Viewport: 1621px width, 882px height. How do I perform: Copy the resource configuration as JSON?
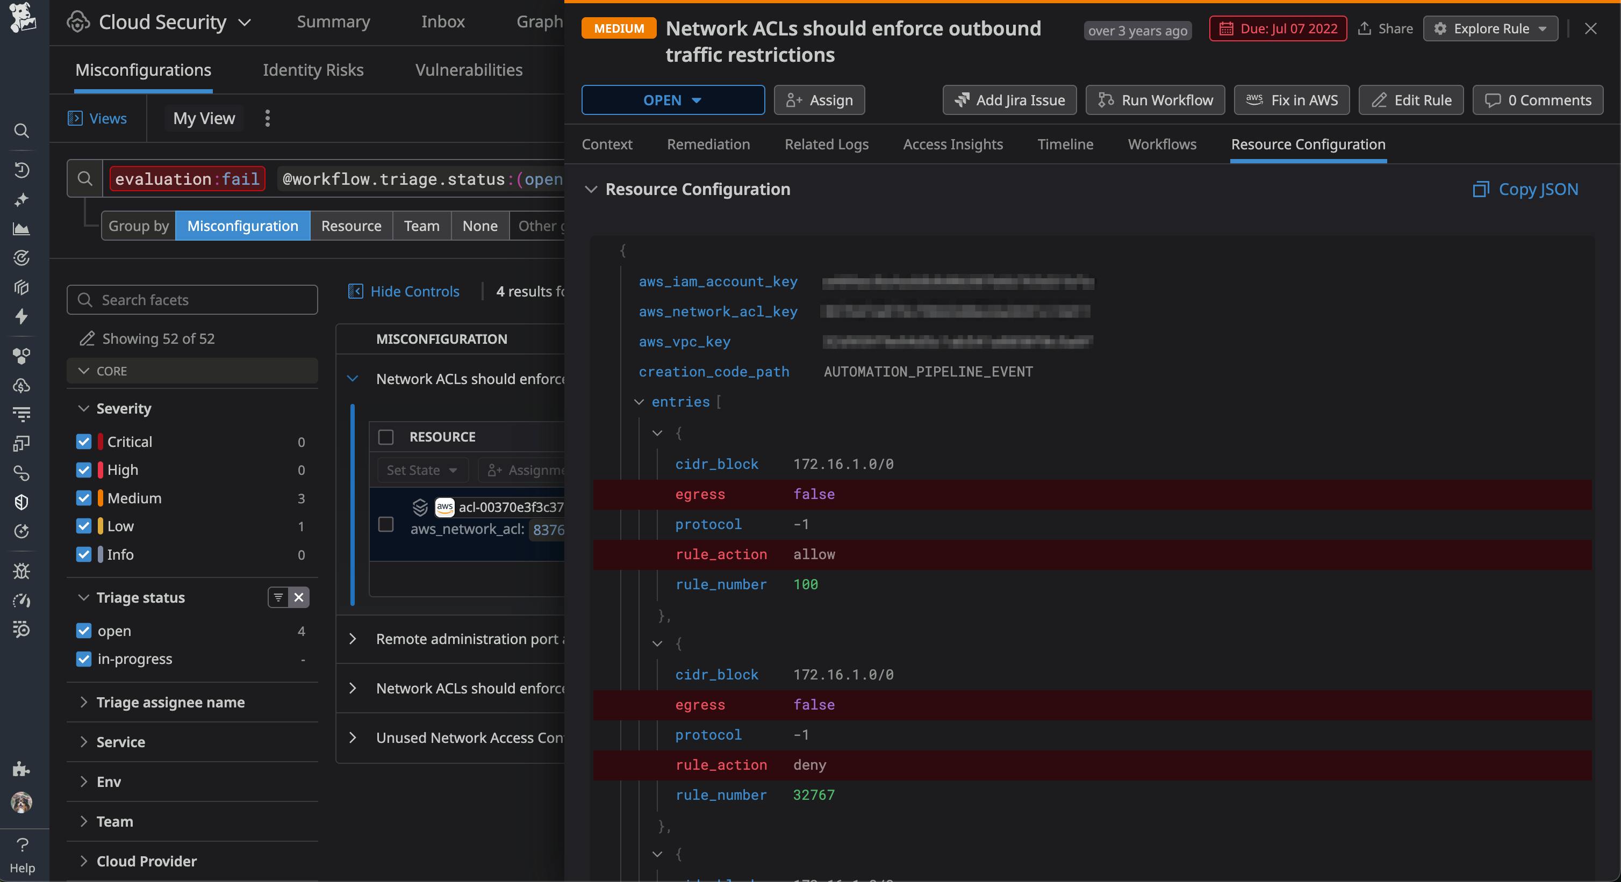point(1525,190)
